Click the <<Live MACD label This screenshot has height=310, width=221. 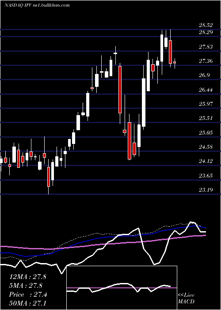[x=186, y=298]
